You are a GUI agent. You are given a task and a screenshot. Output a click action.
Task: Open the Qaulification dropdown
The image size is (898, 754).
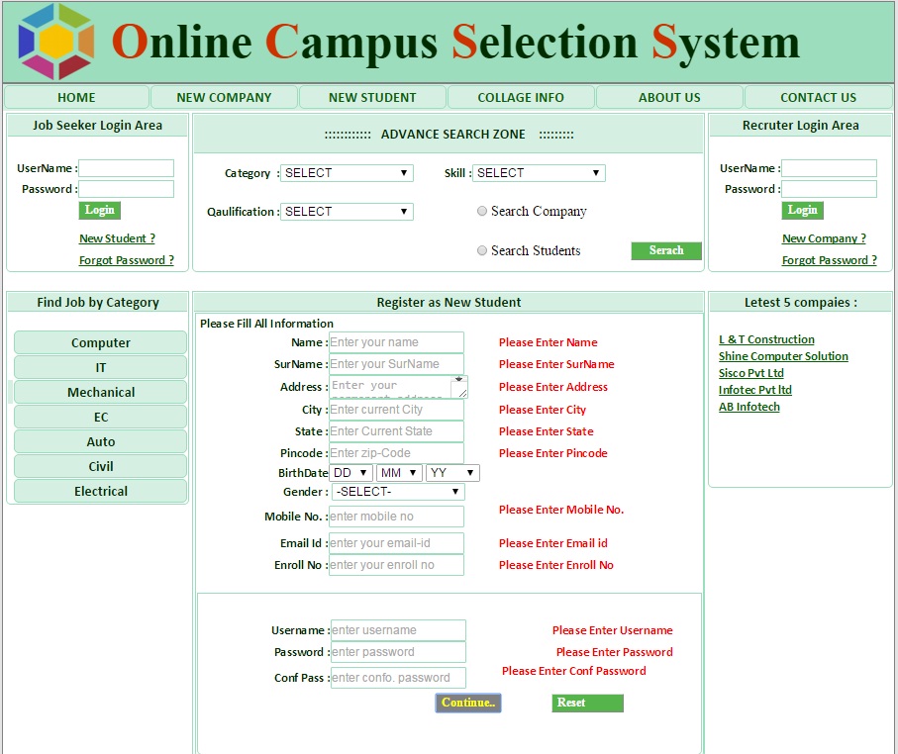tap(347, 212)
